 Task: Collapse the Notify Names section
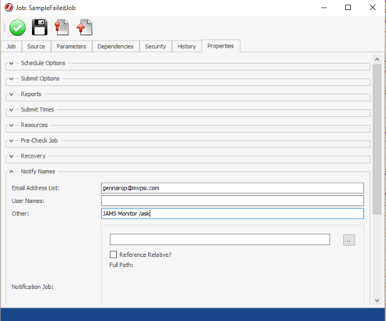click(x=11, y=171)
